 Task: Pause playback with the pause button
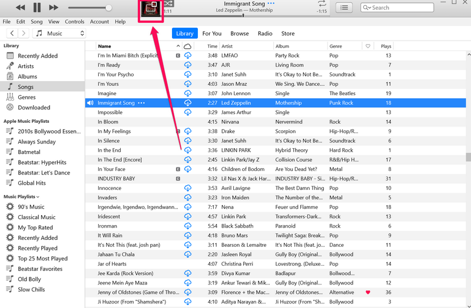[x=37, y=8]
